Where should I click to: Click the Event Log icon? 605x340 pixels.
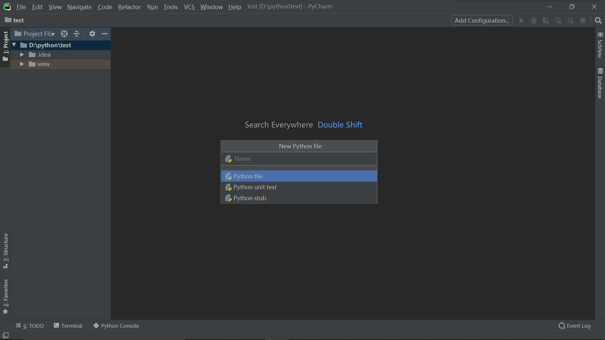[562, 326]
